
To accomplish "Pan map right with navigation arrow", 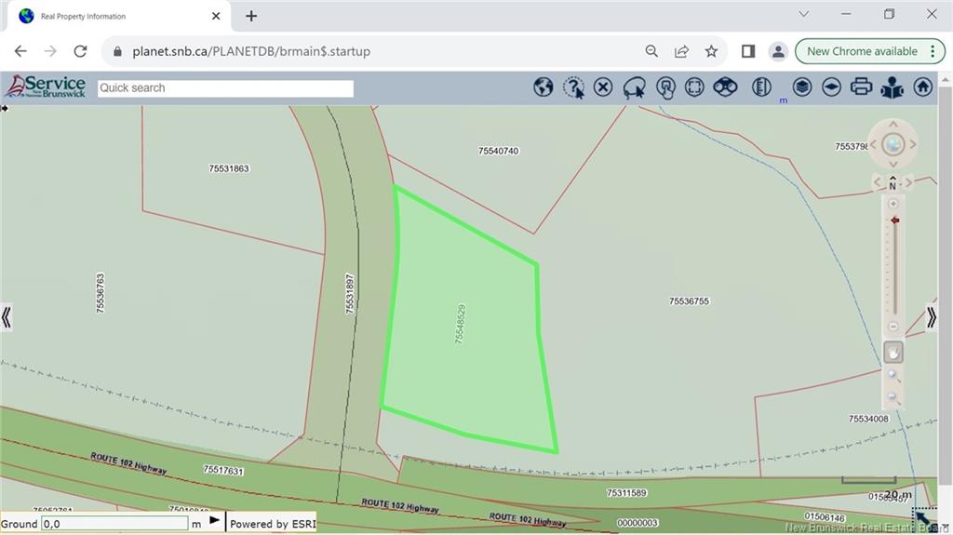I will tap(912, 145).
